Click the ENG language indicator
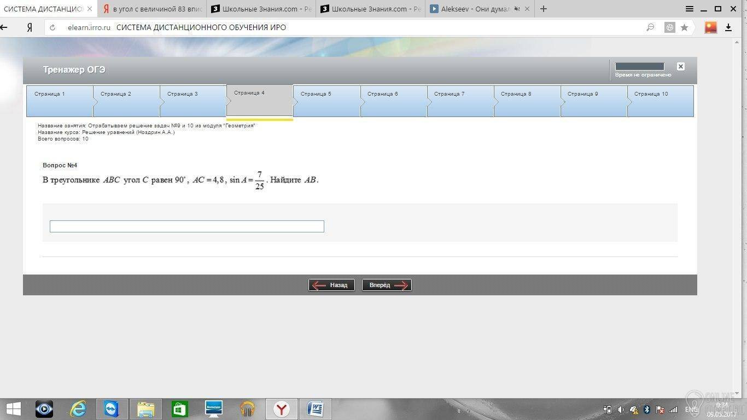 [691, 409]
